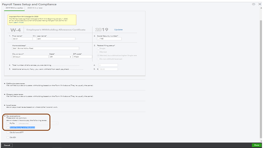Select the Married filing status radio

pos(98,52)
